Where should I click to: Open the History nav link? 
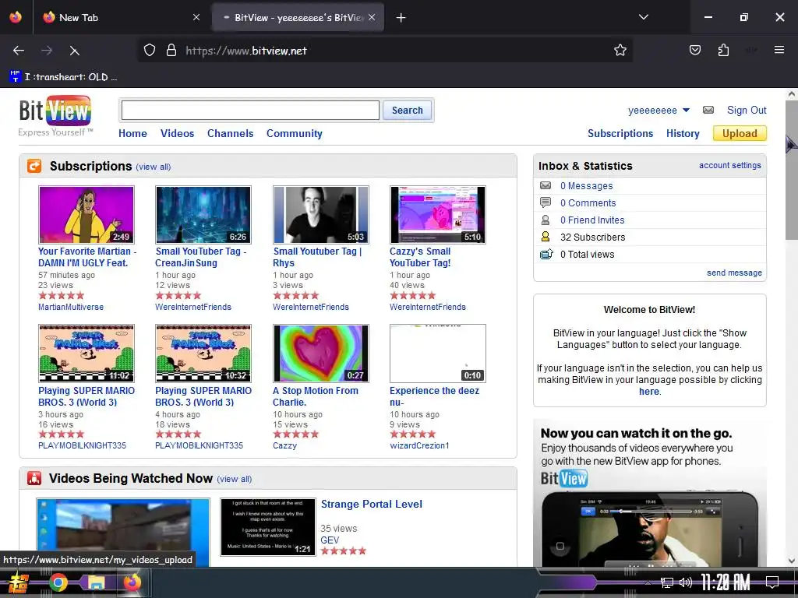683,133
